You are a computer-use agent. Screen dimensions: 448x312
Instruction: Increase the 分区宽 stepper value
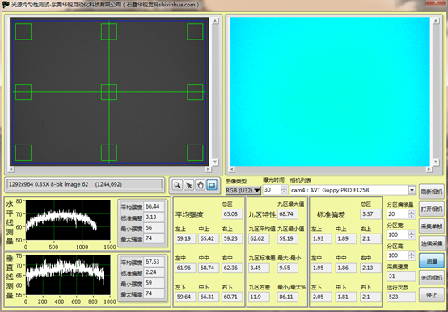coord(412,233)
